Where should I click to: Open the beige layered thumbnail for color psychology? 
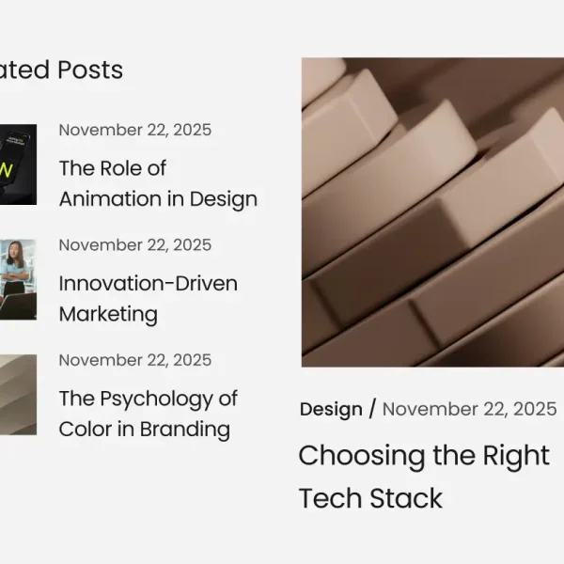pyautogui.click(x=18, y=395)
